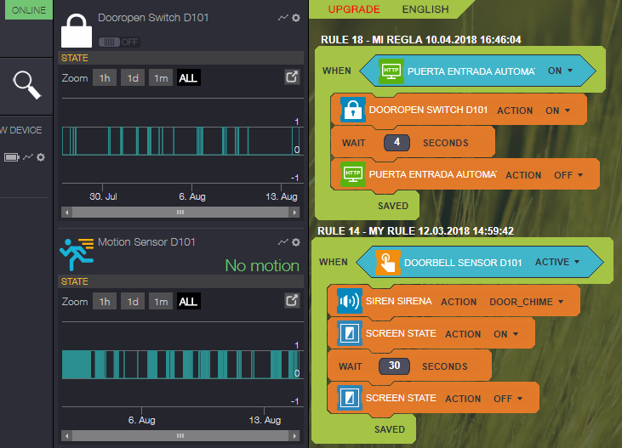The width and height of the screenshot is (622, 448).
Task: Switch to the UPGRADE tab
Action: [x=354, y=9]
